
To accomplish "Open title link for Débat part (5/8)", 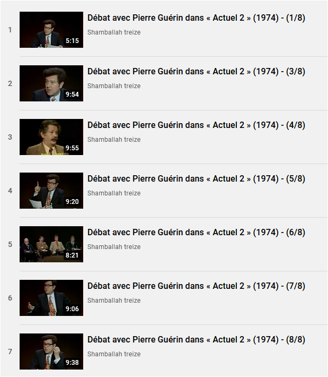I will (x=196, y=178).
